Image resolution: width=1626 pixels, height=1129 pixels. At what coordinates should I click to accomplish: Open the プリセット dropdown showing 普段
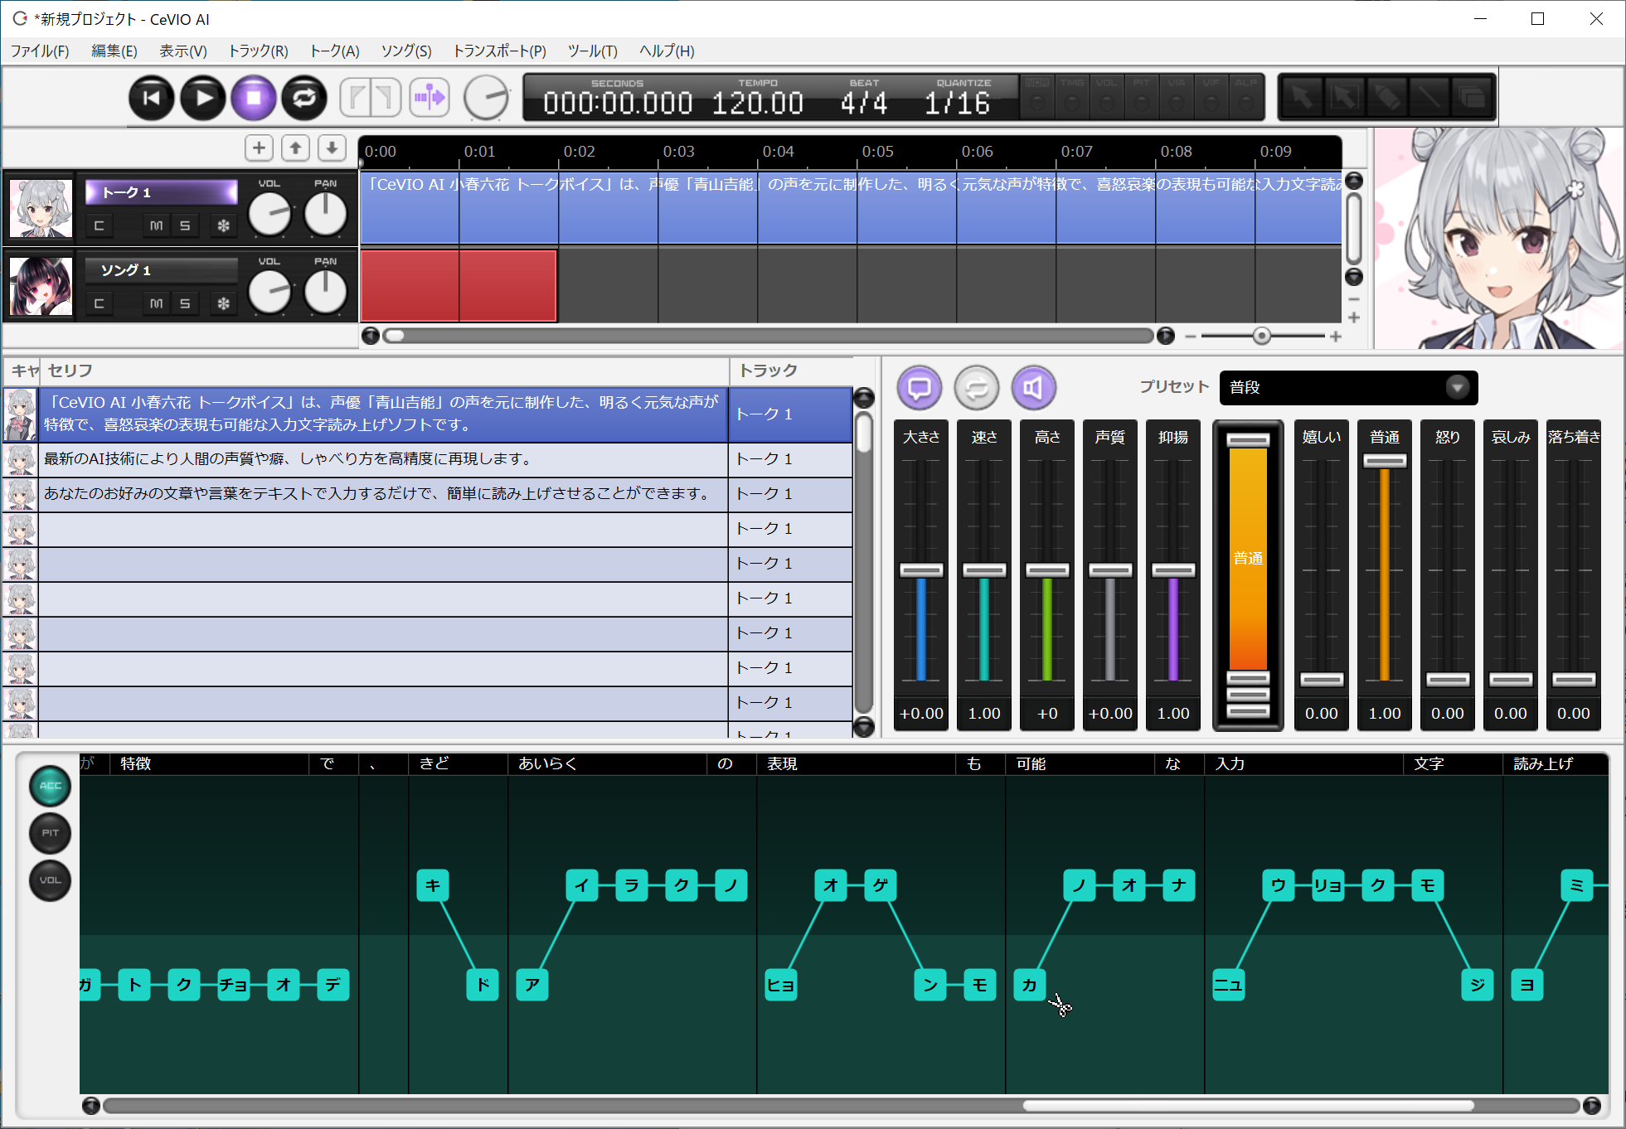tap(1348, 387)
